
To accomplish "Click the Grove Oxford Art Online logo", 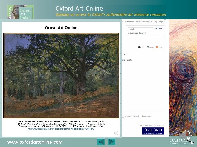I will 21,12.
